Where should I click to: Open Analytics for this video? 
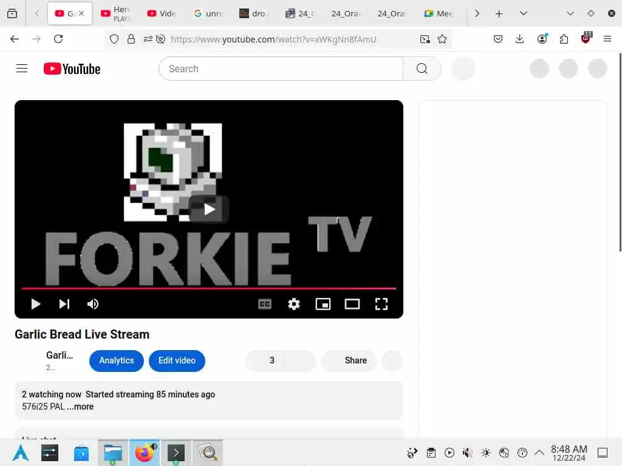pos(116,360)
